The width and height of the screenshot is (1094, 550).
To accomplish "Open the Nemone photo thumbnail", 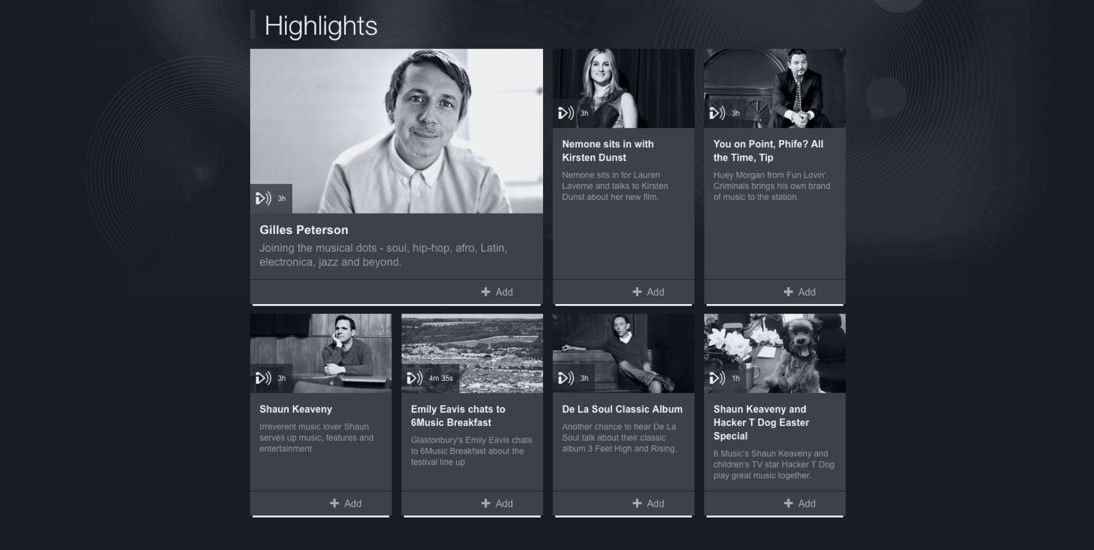I will coord(623,88).
